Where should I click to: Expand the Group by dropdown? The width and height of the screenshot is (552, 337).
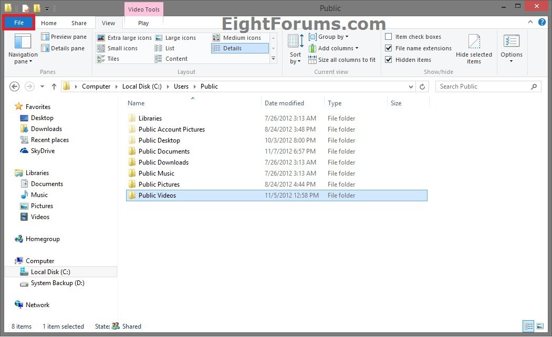click(329, 37)
